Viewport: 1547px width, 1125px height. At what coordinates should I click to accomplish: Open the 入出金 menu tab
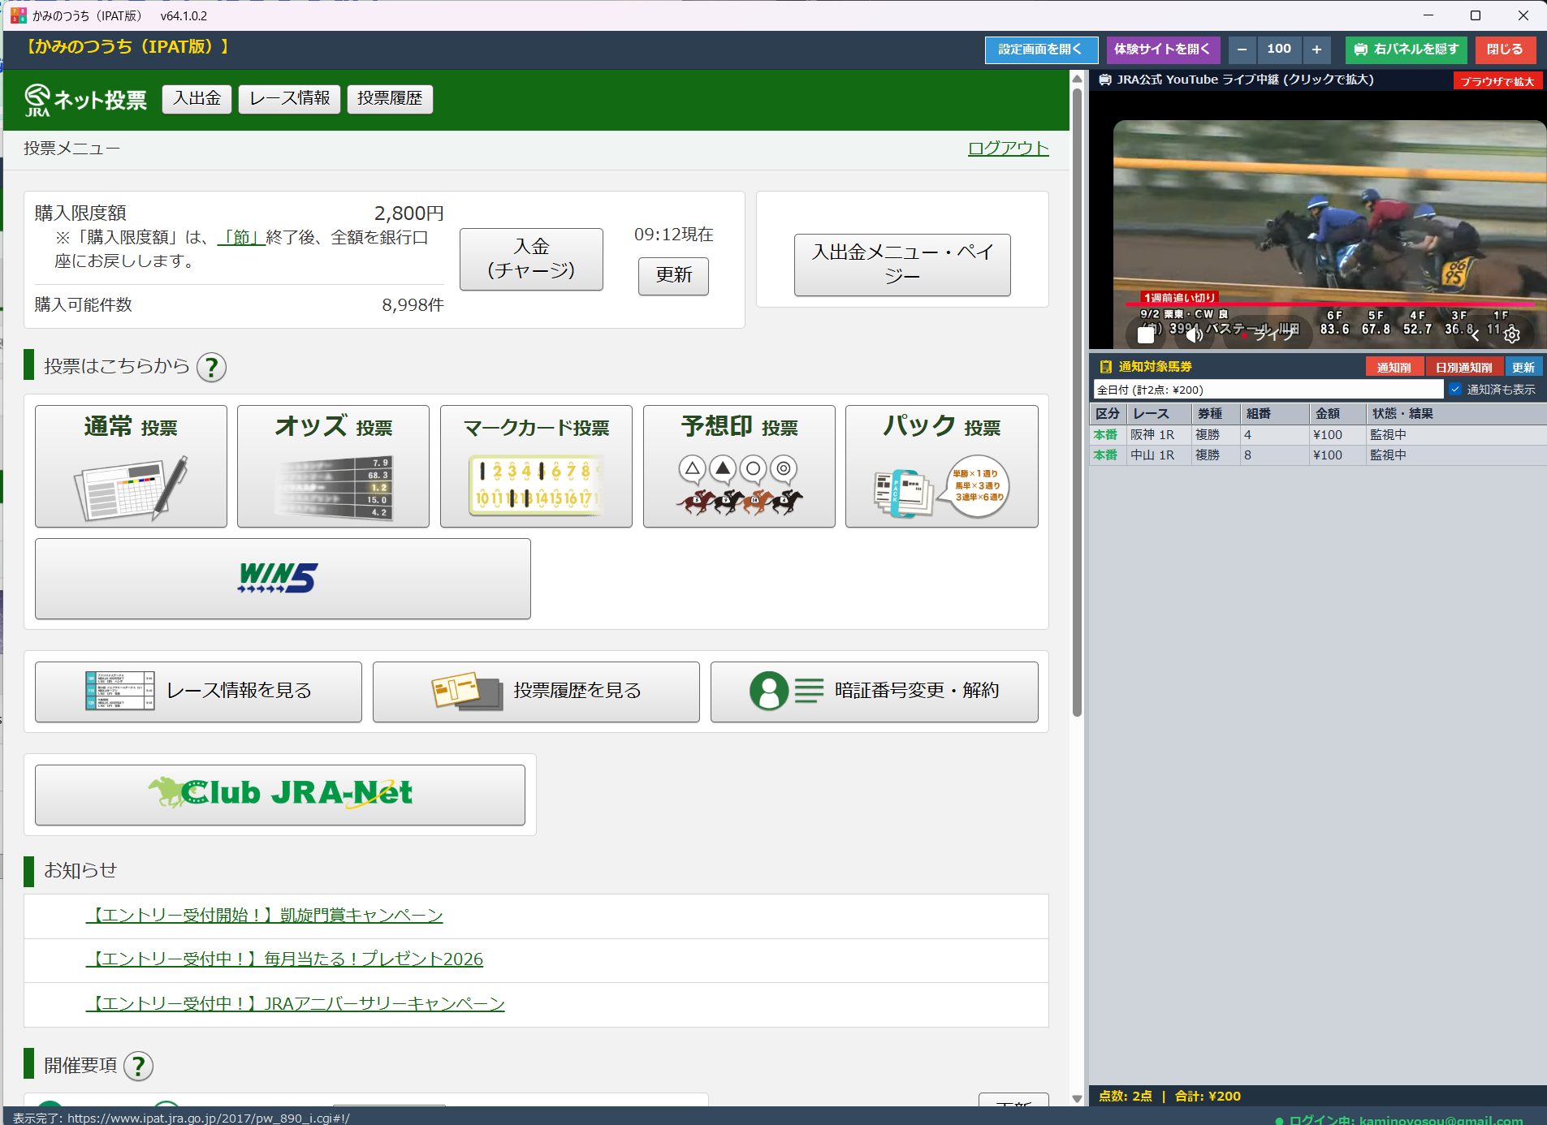click(x=197, y=99)
